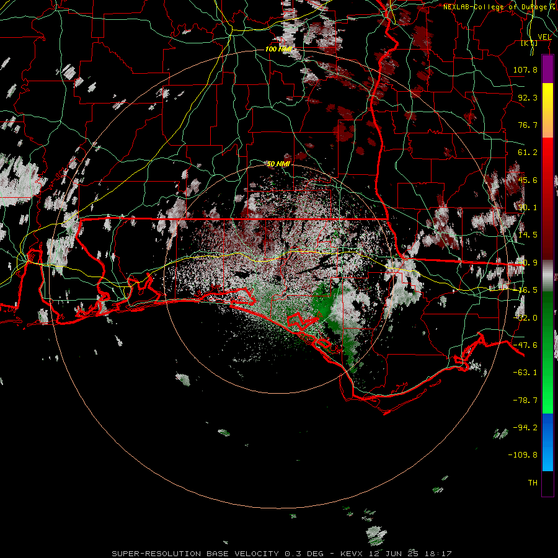Click the blue segment of the color bar
Viewport: 558px width, 558px height.
547,442
